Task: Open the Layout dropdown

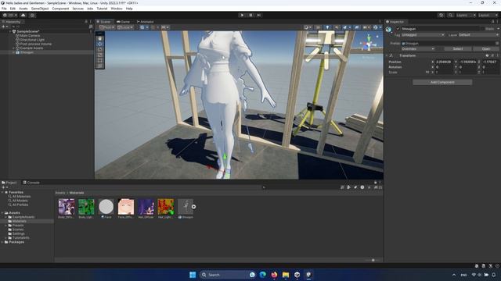Action: (488, 15)
